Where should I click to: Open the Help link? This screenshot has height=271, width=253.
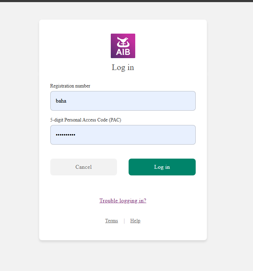pos(135,221)
